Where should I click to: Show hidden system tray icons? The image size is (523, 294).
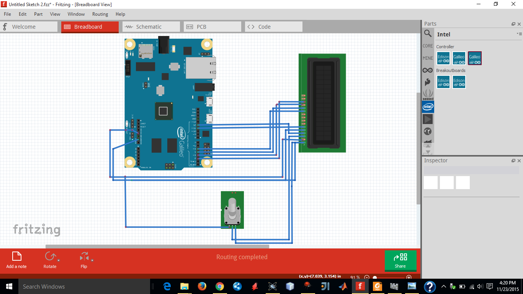[444, 286]
